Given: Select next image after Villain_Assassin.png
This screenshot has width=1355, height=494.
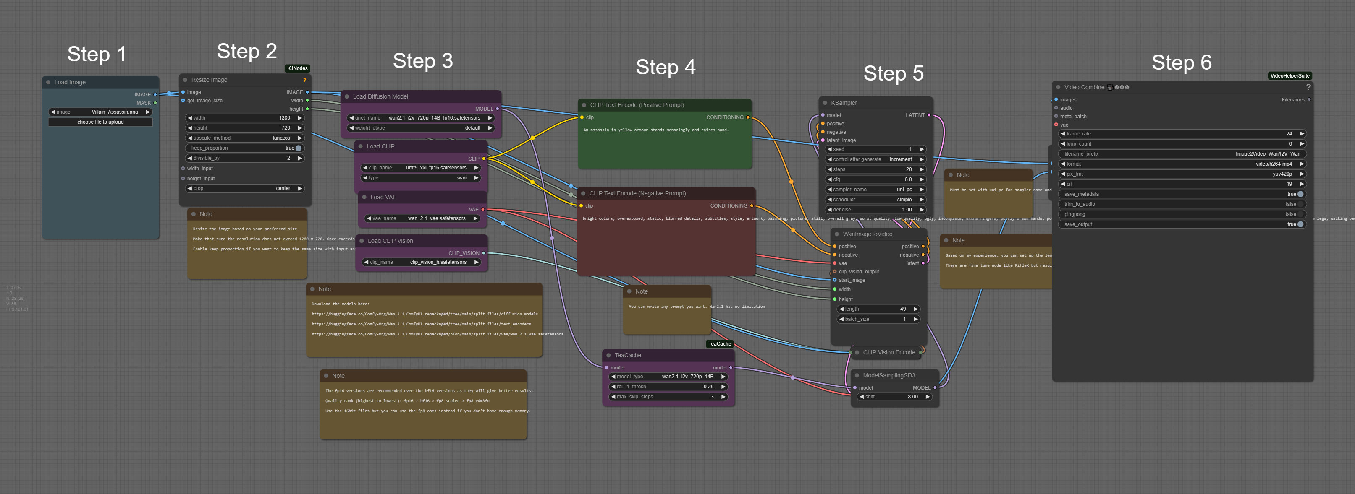Looking at the screenshot, I should click(x=148, y=112).
